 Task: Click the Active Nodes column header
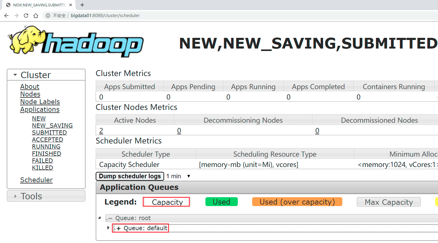(x=135, y=120)
